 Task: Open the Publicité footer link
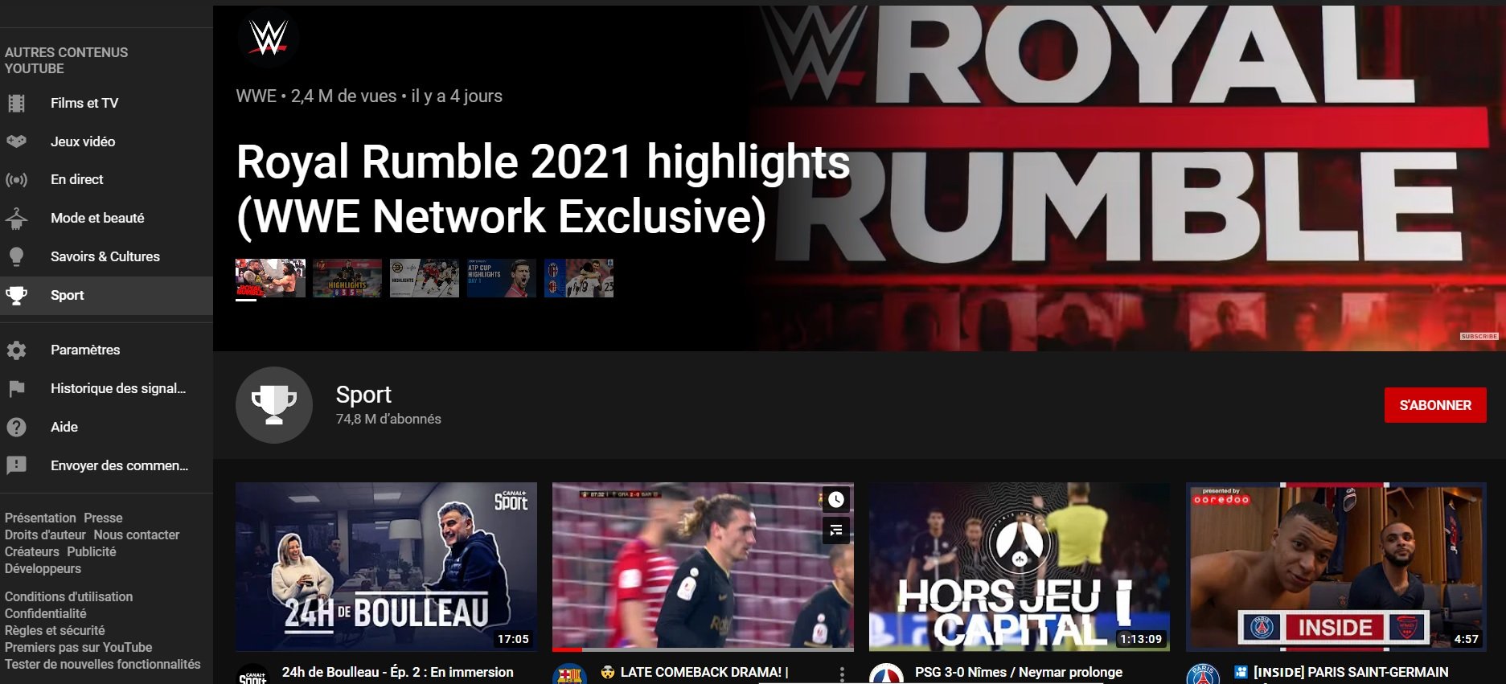tap(92, 551)
